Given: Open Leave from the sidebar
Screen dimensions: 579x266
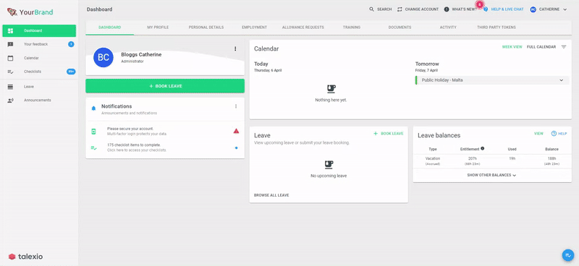Looking at the screenshot, I should point(39,87).
